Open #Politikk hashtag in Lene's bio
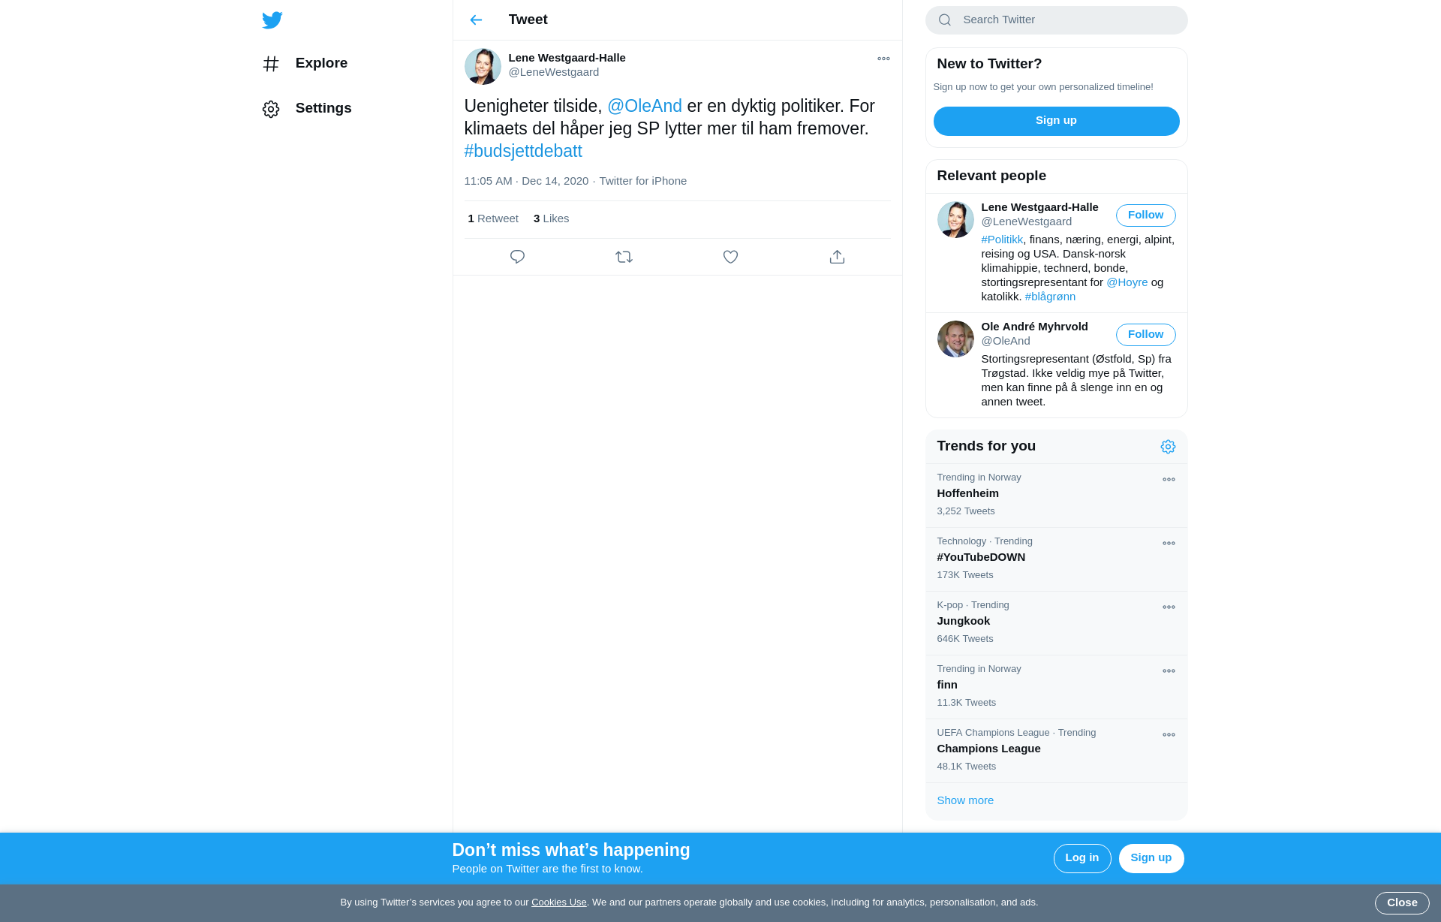 point(1002,240)
